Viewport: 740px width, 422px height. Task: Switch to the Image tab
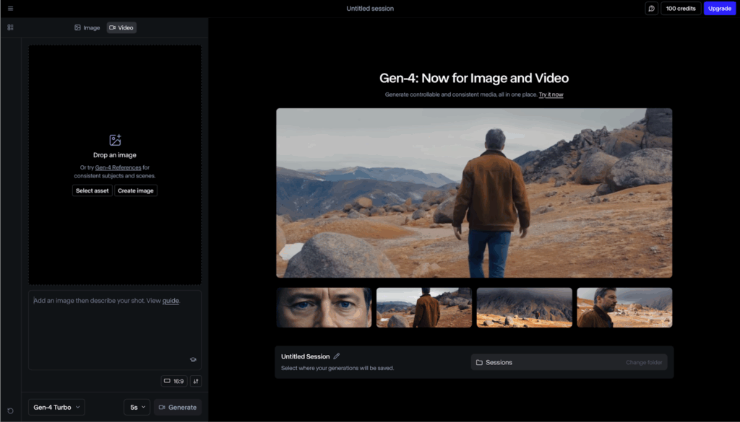click(87, 28)
